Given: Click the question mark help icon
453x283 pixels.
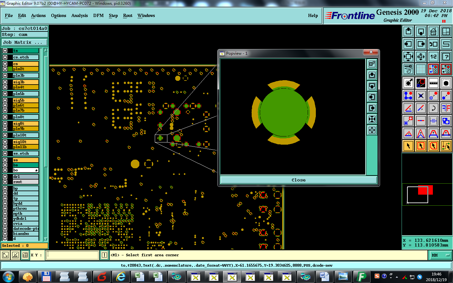Looking at the screenshot, I should click(446, 57).
